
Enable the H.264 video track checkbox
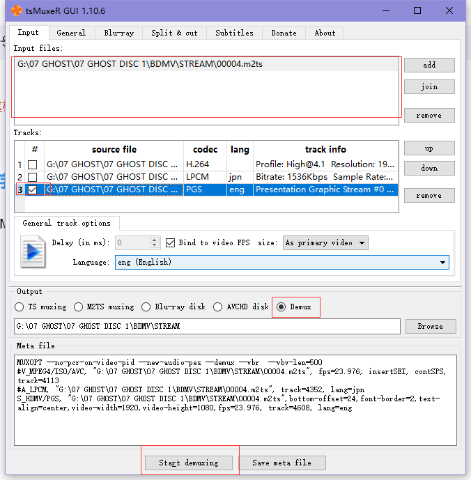[x=32, y=164]
